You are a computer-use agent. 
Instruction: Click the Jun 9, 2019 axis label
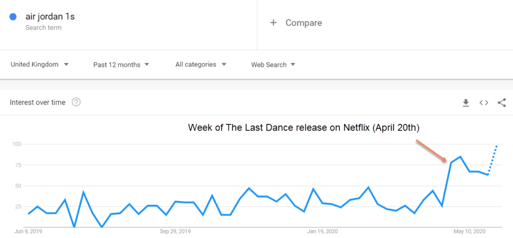[x=28, y=231]
